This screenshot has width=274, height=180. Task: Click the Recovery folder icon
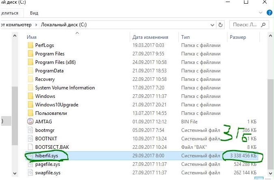coord(30,79)
